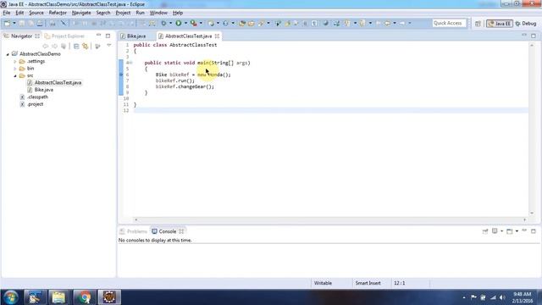The image size is (542, 305).
Task: Open the Run button dropdown arrow
Action: coord(185,23)
